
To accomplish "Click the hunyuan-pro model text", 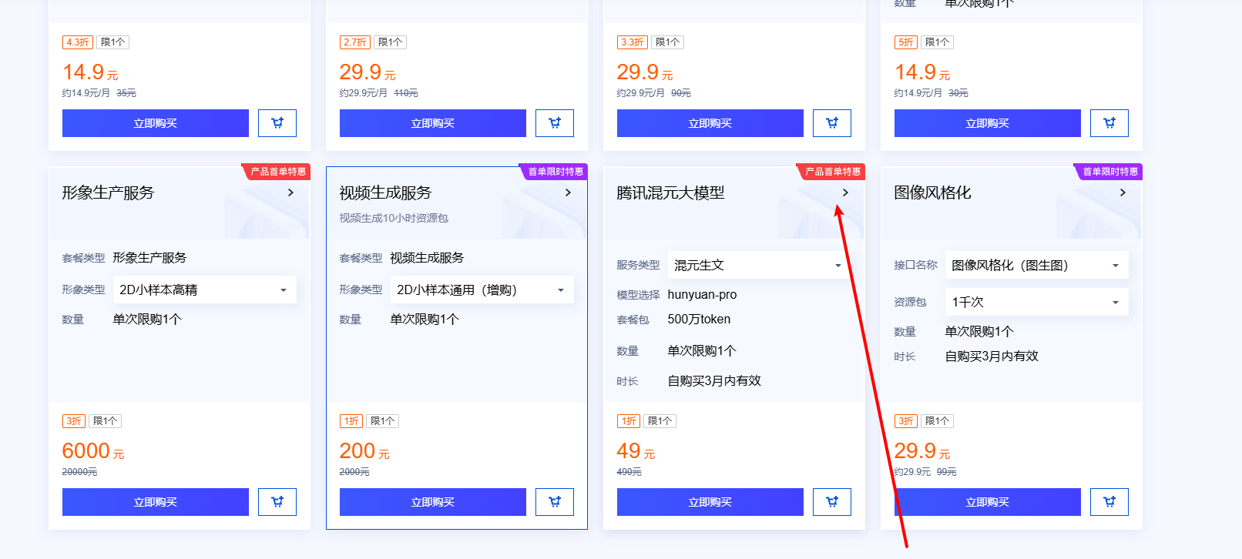I will tap(702, 295).
